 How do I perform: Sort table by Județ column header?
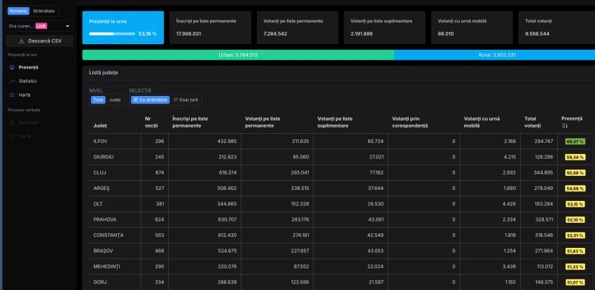pyautogui.click(x=100, y=126)
